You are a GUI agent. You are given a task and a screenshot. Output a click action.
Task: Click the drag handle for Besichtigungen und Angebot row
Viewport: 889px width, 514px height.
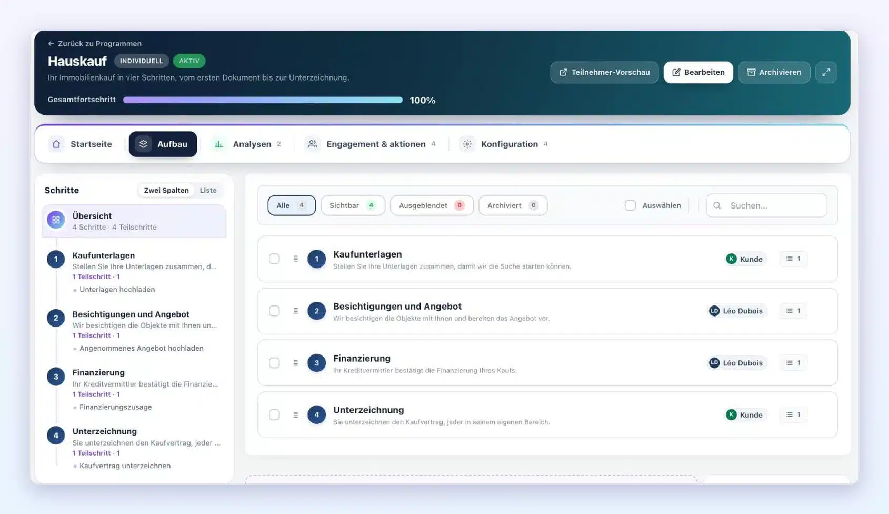pyautogui.click(x=296, y=311)
